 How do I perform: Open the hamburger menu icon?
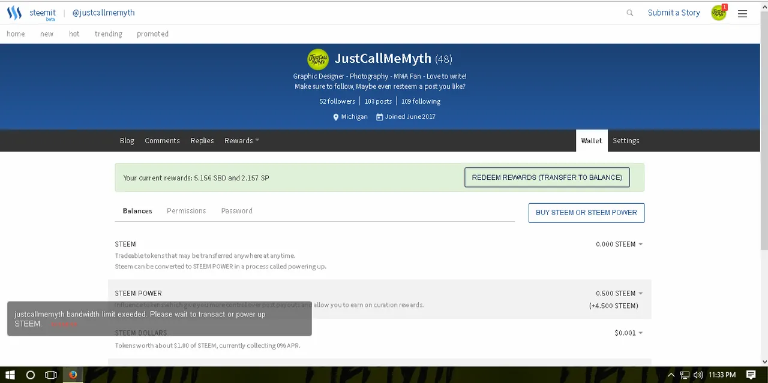(x=742, y=13)
